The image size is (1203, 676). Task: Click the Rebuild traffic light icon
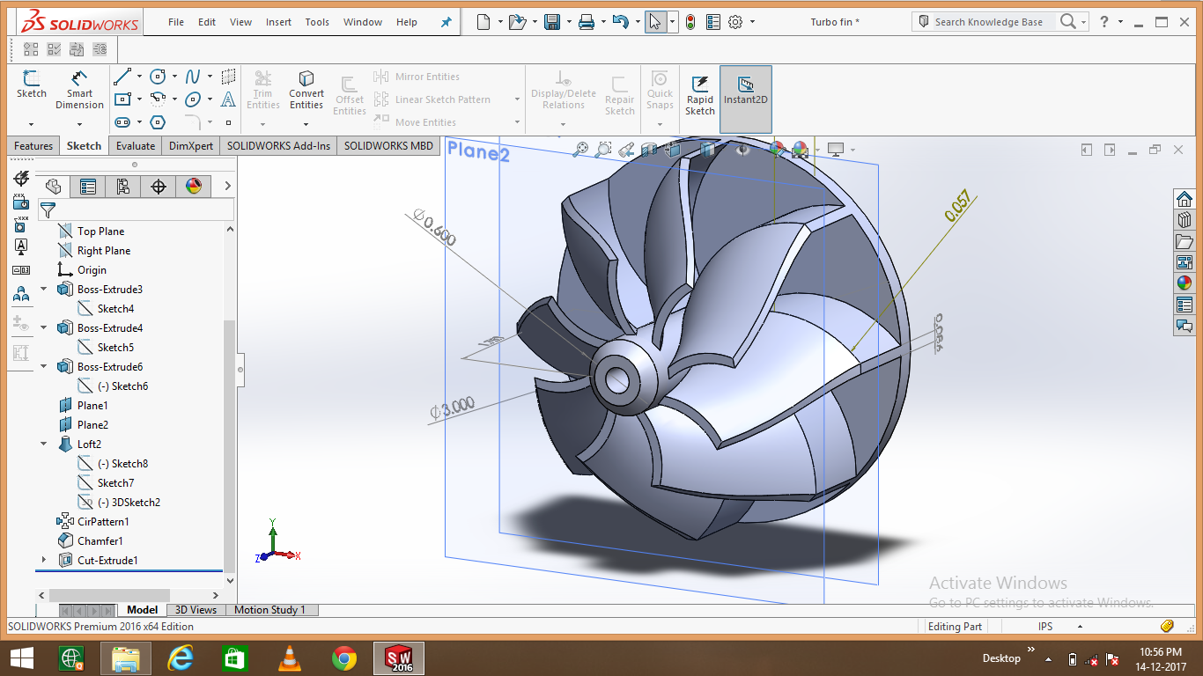pos(690,22)
